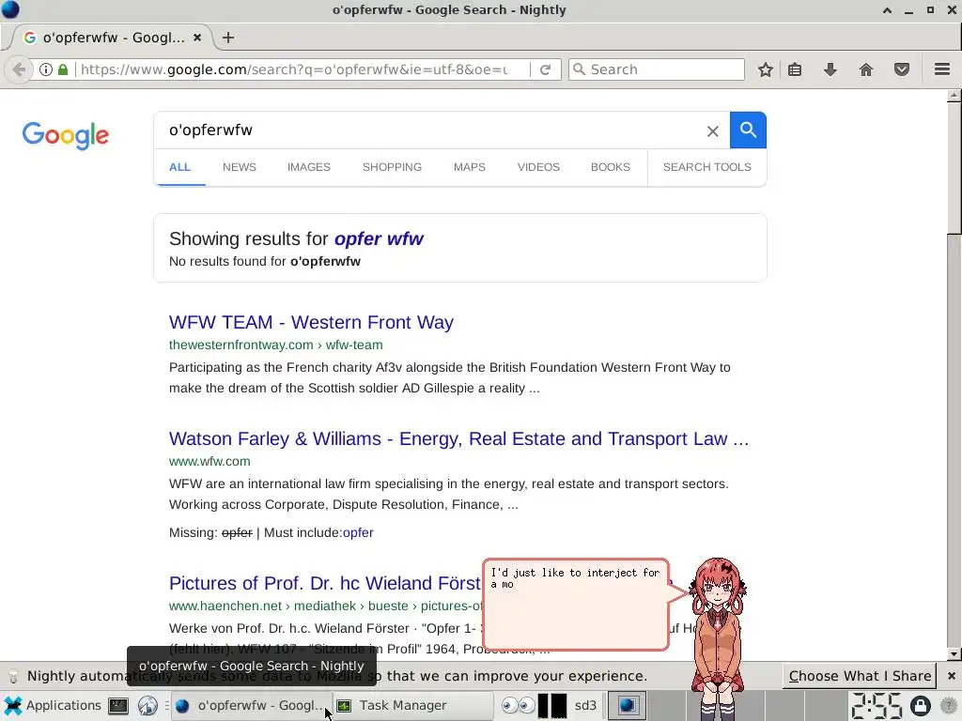
Task: Go to home page icon
Action: point(865,69)
